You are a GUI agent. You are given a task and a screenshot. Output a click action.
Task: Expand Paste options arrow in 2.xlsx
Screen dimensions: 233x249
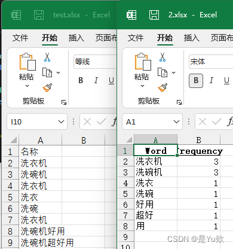click(x=142, y=86)
